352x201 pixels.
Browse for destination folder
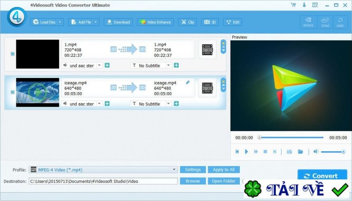click(193, 181)
